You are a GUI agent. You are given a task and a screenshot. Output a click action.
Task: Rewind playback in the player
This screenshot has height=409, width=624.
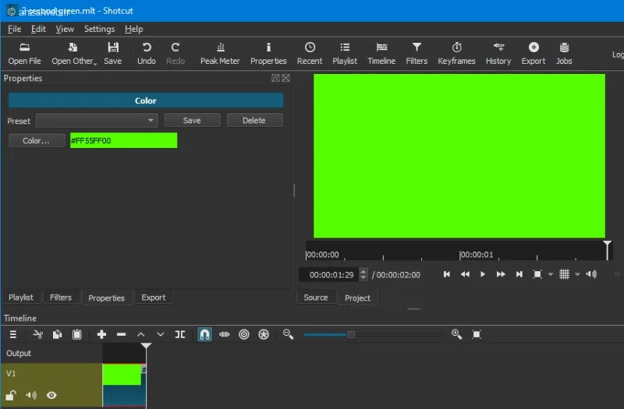tap(465, 274)
